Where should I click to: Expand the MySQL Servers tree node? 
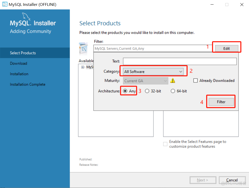(83, 67)
